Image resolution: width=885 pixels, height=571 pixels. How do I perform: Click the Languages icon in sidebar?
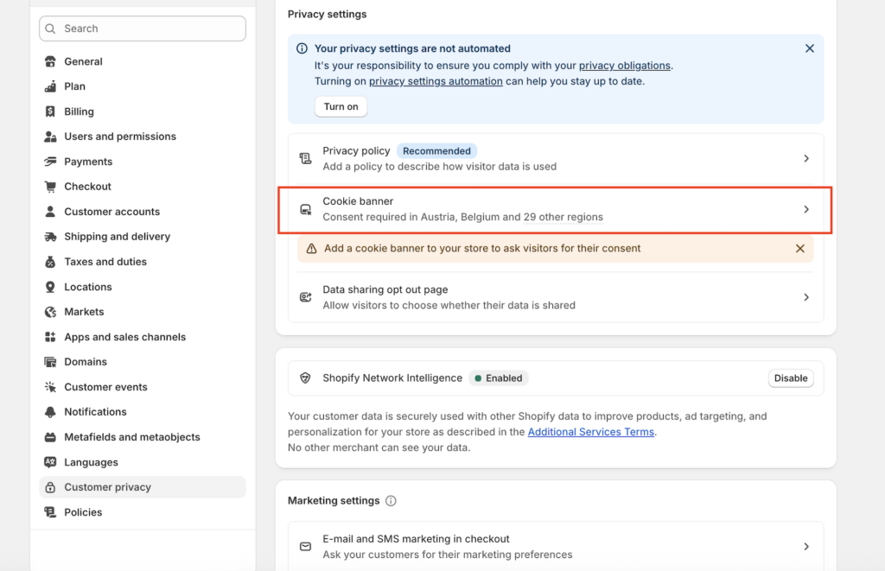pyautogui.click(x=50, y=462)
